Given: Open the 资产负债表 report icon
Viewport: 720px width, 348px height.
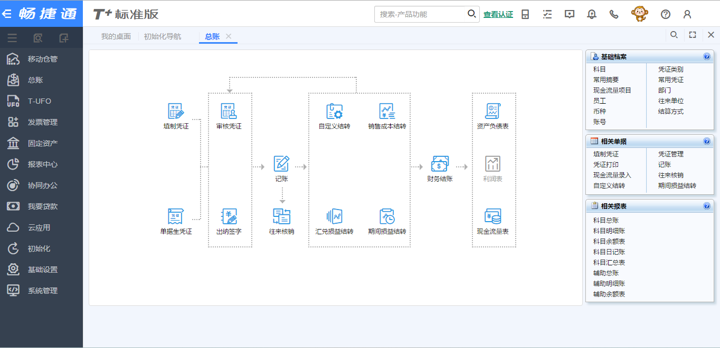Looking at the screenshot, I should pos(492,112).
